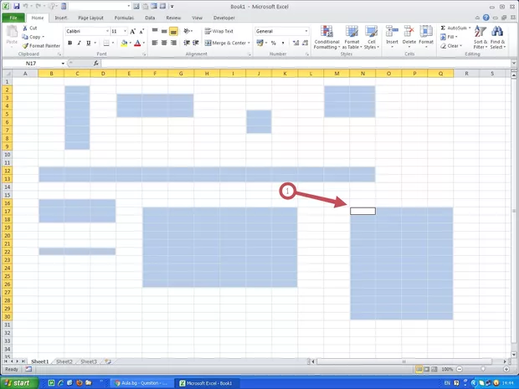Click the Percent Style icon
This screenshot has height=389, width=519.
tap(274, 43)
